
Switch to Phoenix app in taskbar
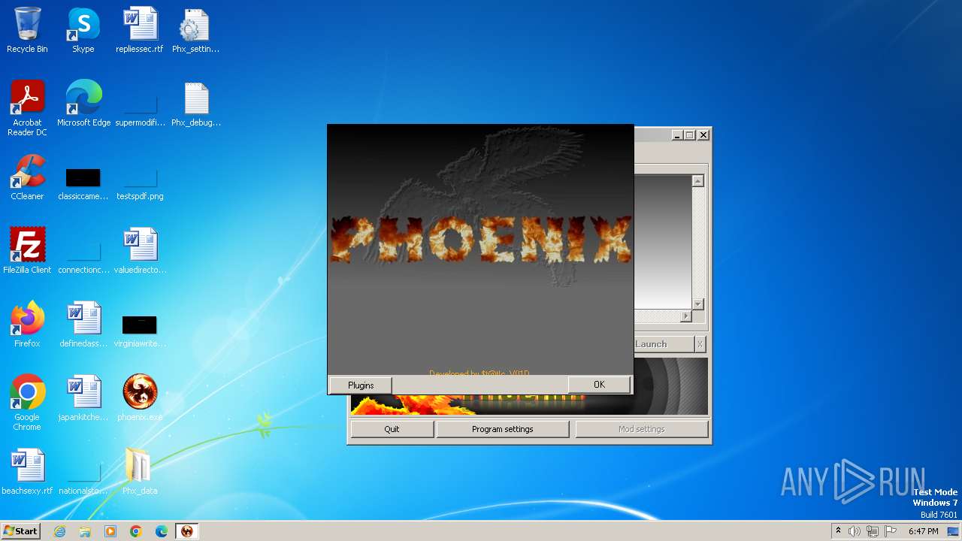(x=187, y=531)
